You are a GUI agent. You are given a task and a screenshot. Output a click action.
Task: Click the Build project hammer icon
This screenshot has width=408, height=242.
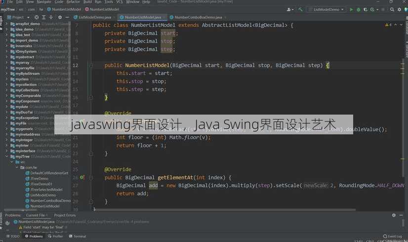[x=300, y=9]
